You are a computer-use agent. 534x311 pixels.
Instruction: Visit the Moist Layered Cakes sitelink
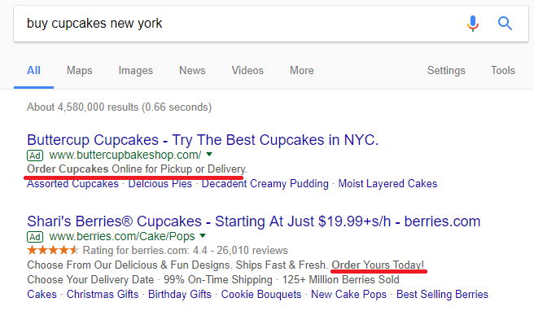tap(387, 184)
